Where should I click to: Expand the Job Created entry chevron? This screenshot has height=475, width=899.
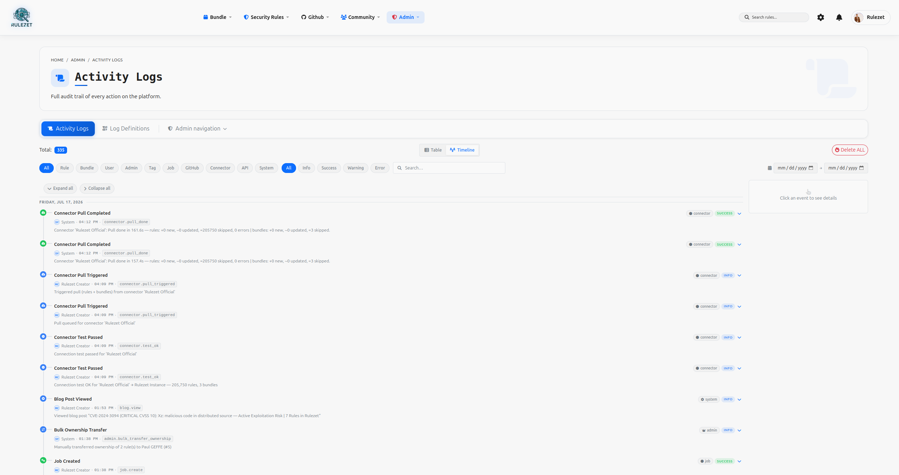pos(739,461)
